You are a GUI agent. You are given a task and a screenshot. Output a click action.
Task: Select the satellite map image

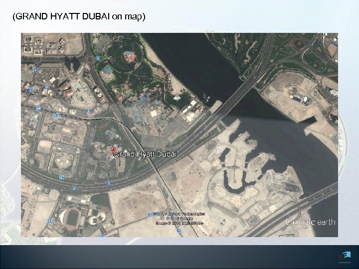click(179, 135)
